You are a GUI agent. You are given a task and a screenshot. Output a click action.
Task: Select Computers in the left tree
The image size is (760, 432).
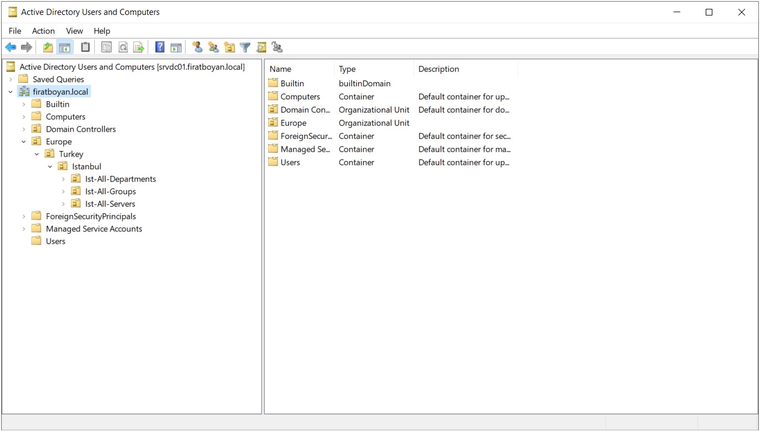pyautogui.click(x=65, y=117)
